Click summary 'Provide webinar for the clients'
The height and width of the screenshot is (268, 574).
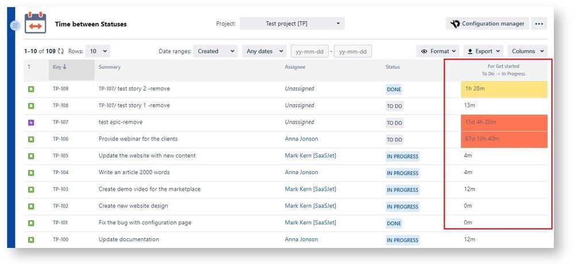(x=138, y=139)
